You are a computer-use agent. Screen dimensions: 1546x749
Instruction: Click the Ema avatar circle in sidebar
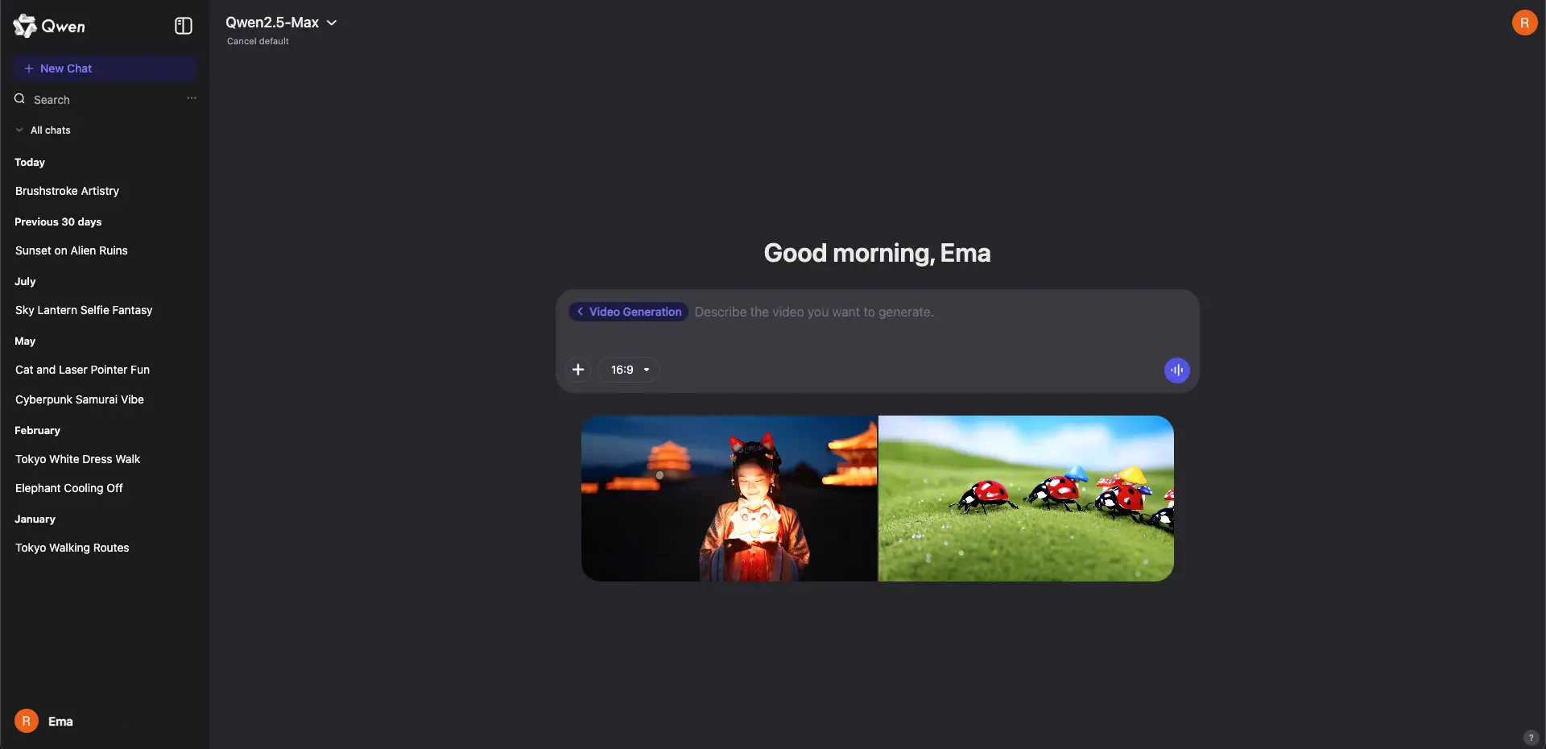pos(27,721)
